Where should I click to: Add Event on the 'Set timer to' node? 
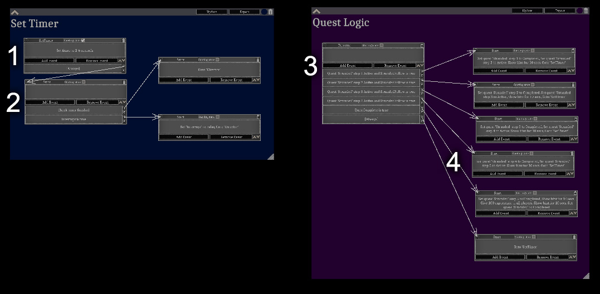tap(50, 60)
